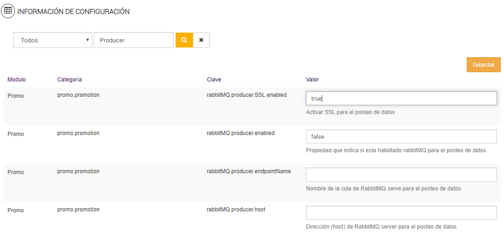Select the rabbitMQ.producer.enabled key text
The width and height of the screenshot is (504, 237).
click(240, 133)
